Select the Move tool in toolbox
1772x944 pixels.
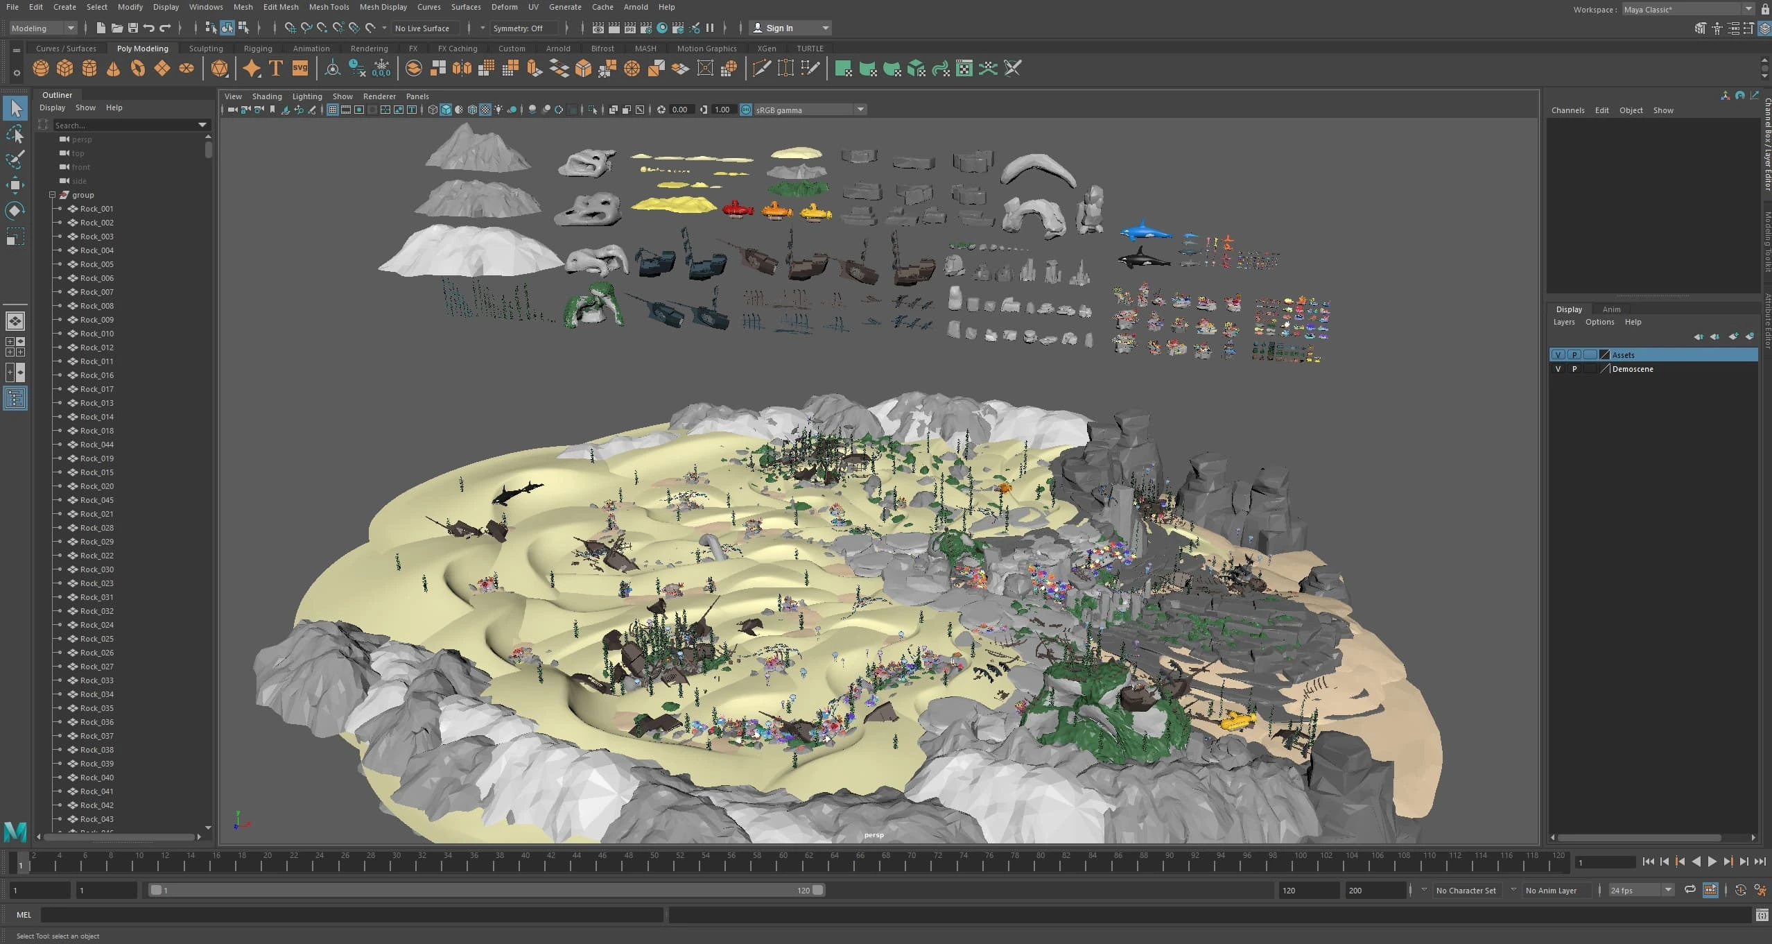(x=15, y=184)
